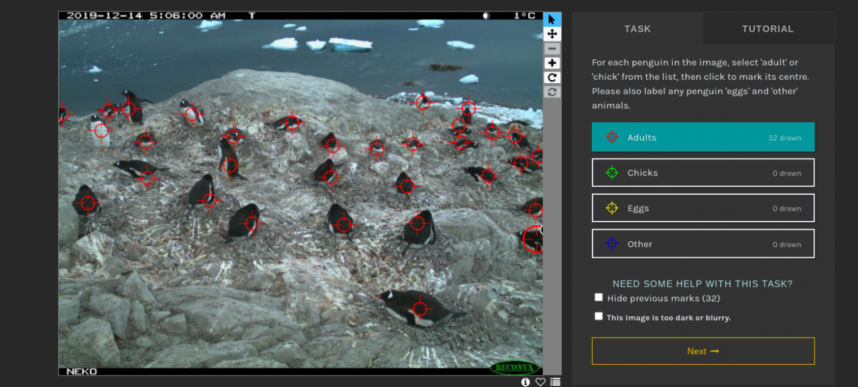Enable Hide previous marks checkbox
This screenshot has width=858, height=387.
click(x=599, y=297)
